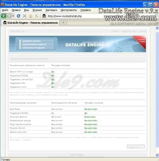Click the Firefox icon in the title bar
The image size is (159, 161).
tap(2, 5)
